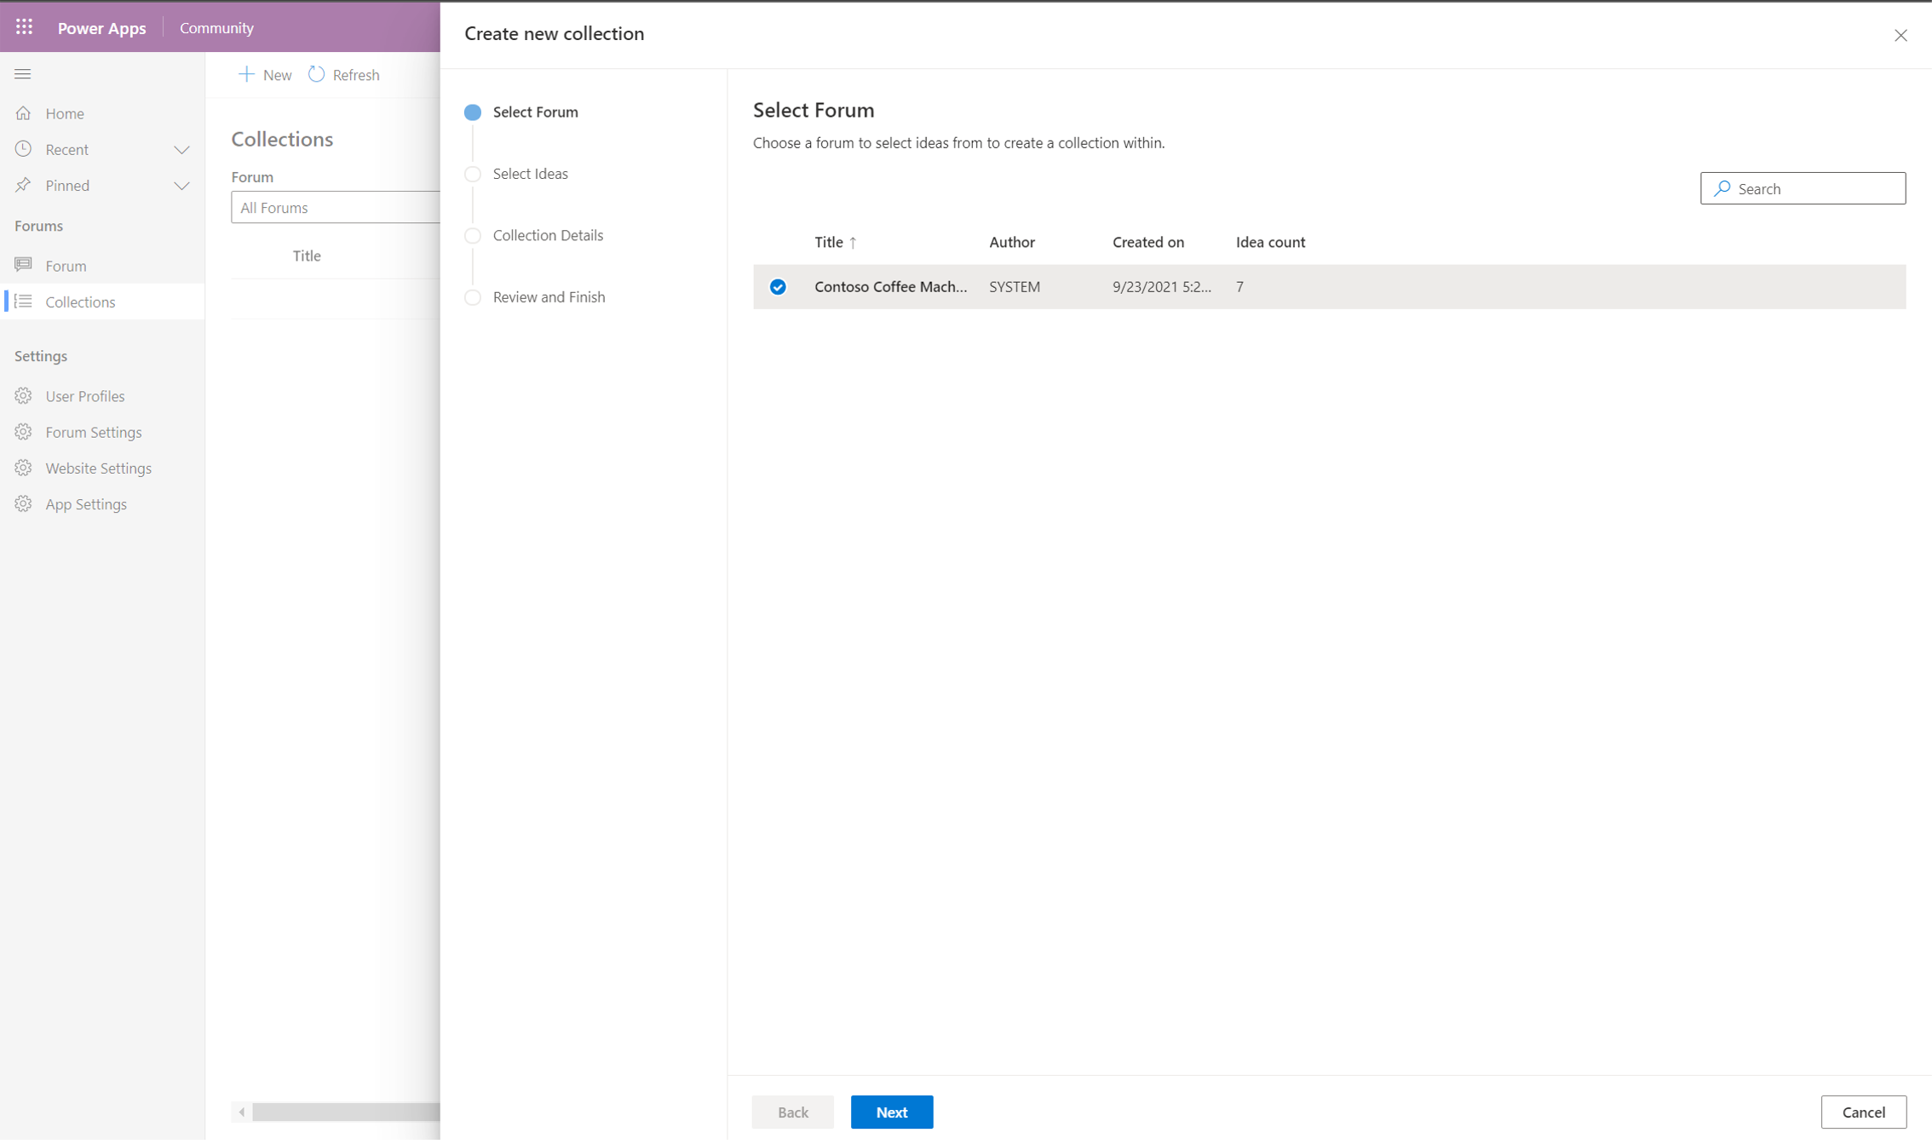The height and width of the screenshot is (1144, 1932).
Task: Click the Forum Settings icon
Action: 23,432
